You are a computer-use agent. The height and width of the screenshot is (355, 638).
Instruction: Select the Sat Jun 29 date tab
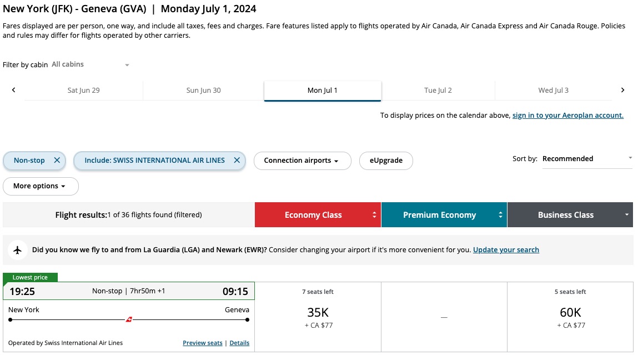(x=84, y=89)
